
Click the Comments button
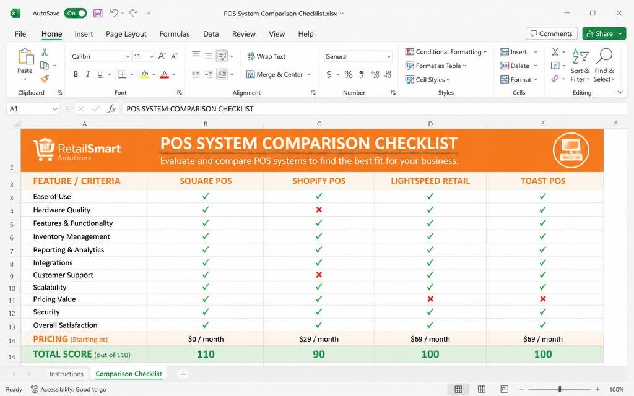click(552, 33)
